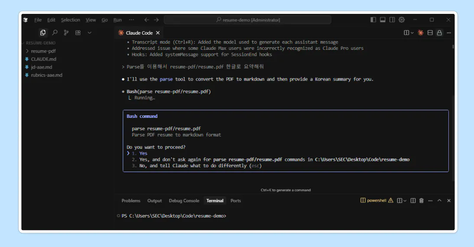The height and width of the screenshot is (247, 474).
Task: Switch to the Debug Console tab
Action: point(184,201)
